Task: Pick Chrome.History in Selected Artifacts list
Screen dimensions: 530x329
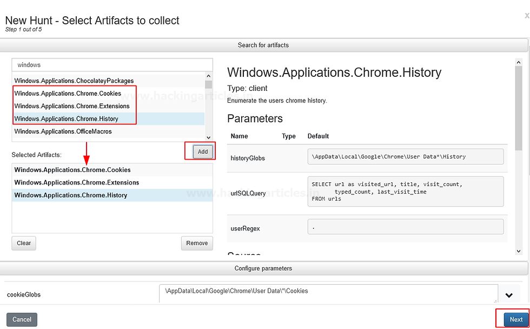Action: (112, 195)
